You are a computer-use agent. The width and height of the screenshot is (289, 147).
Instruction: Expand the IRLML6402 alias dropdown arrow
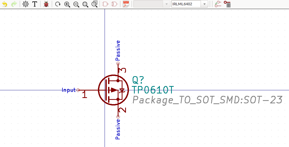[204, 4]
